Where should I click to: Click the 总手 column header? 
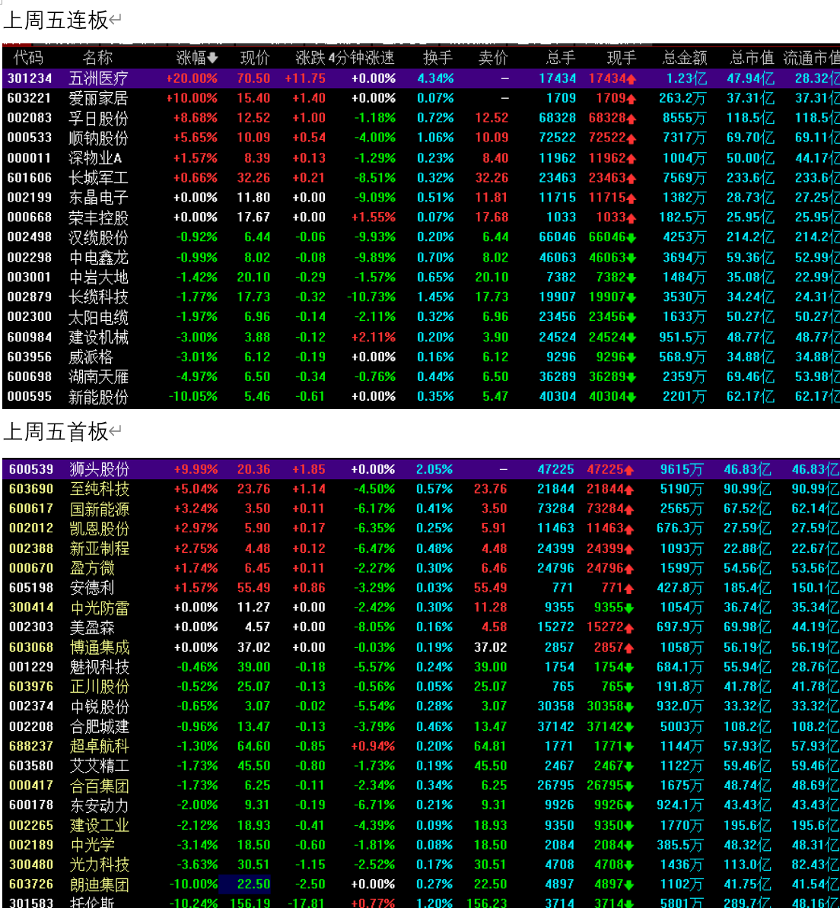tap(561, 58)
